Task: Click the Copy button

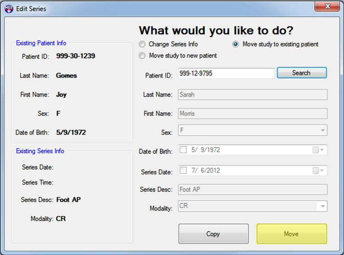Action: [x=213, y=234]
